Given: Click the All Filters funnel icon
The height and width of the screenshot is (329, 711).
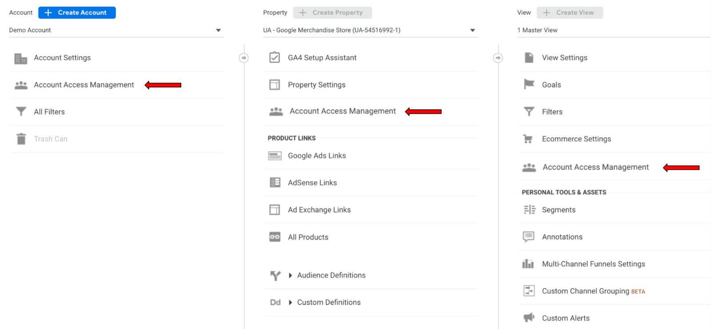Looking at the screenshot, I should coord(21,112).
